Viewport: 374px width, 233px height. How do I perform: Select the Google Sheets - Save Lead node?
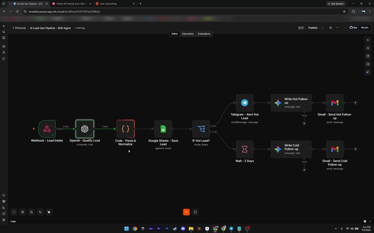click(x=163, y=129)
